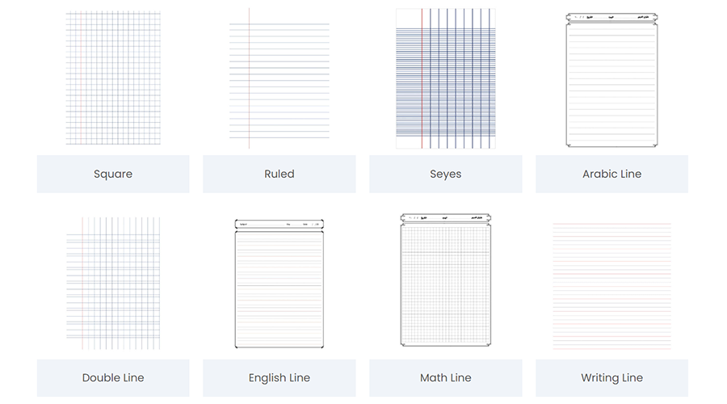Click the Square label button
Image resolution: width=727 pixels, height=404 pixels.
(113, 174)
